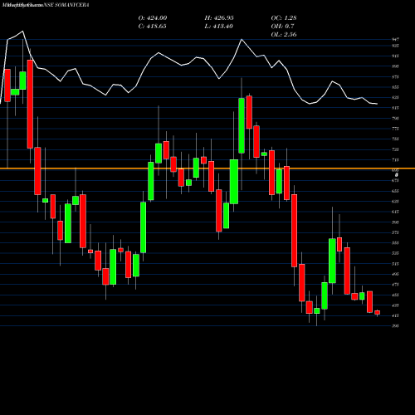Select the close value C: 418.65
The width and height of the screenshot is (415, 415).
[152, 26]
